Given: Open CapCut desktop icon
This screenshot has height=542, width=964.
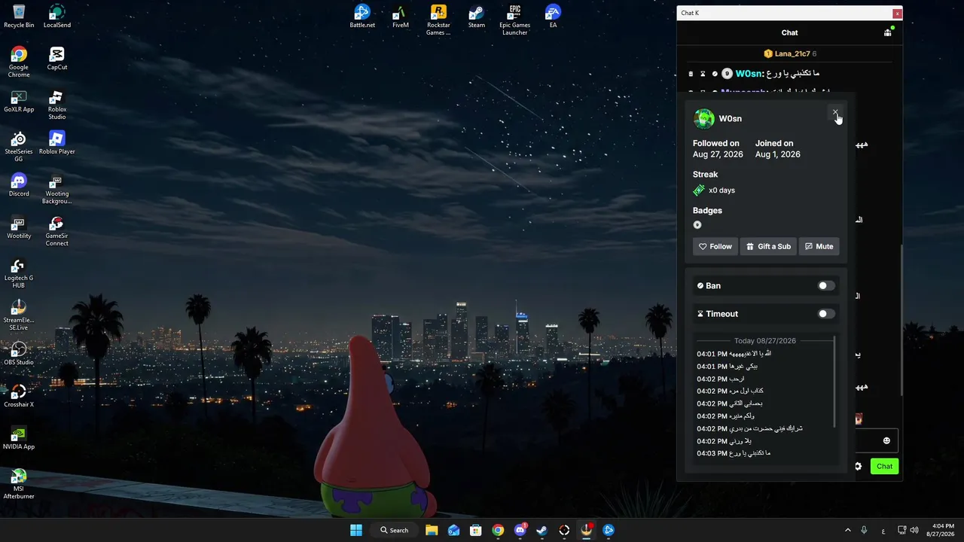Looking at the screenshot, I should [x=57, y=59].
